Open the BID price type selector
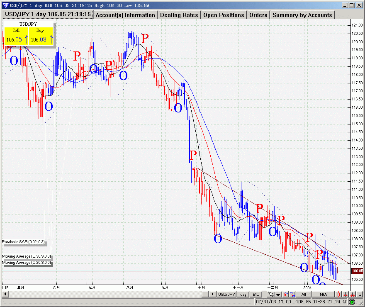 pyautogui.click(x=256, y=294)
